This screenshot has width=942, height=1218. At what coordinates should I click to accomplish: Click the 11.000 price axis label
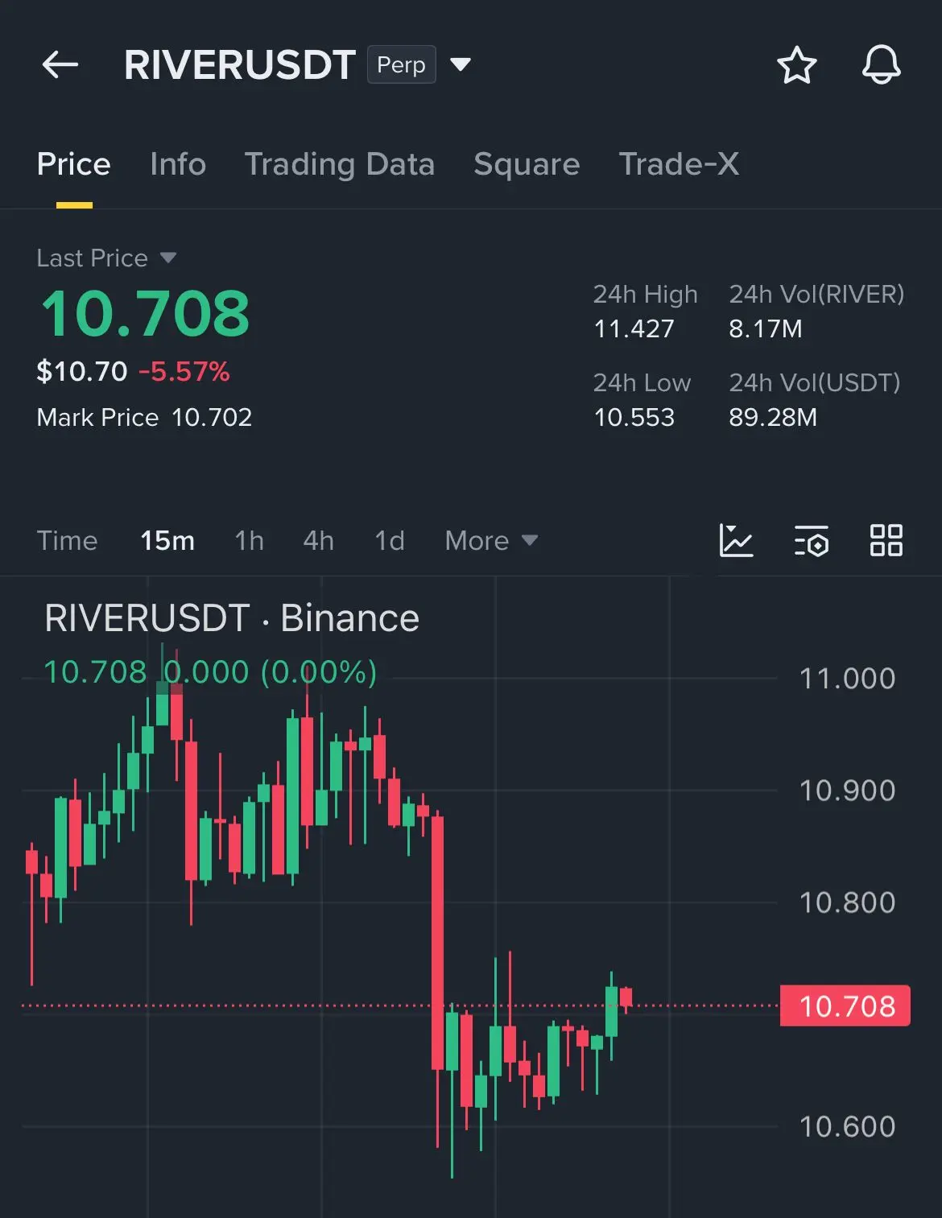pos(847,678)
